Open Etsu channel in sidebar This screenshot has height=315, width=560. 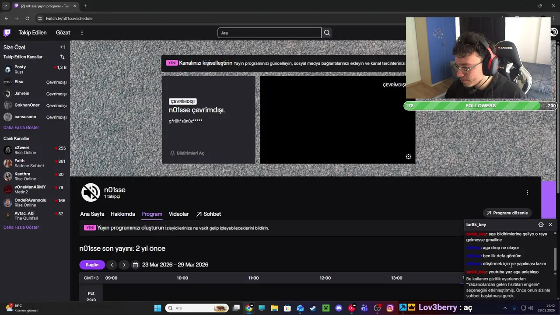[x=35, y=82]
